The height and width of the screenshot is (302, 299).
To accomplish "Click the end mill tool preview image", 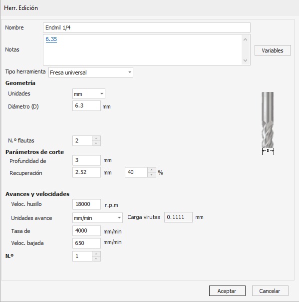I will (268, 123).
